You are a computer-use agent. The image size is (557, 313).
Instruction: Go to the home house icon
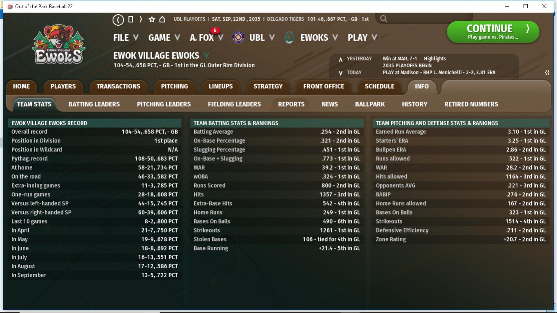click(x=162, y=19)
